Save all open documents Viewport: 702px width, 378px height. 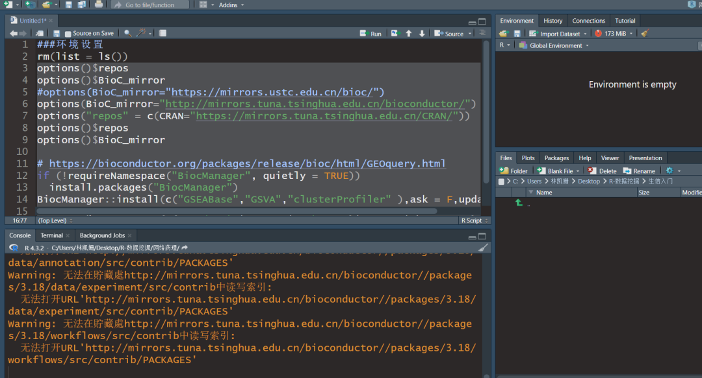[81, 5]
